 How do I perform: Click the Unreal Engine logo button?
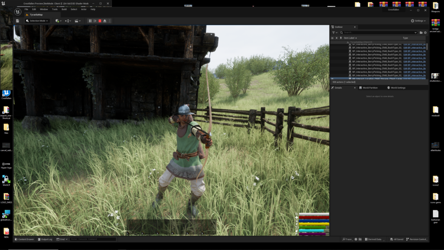pos(17,12)
